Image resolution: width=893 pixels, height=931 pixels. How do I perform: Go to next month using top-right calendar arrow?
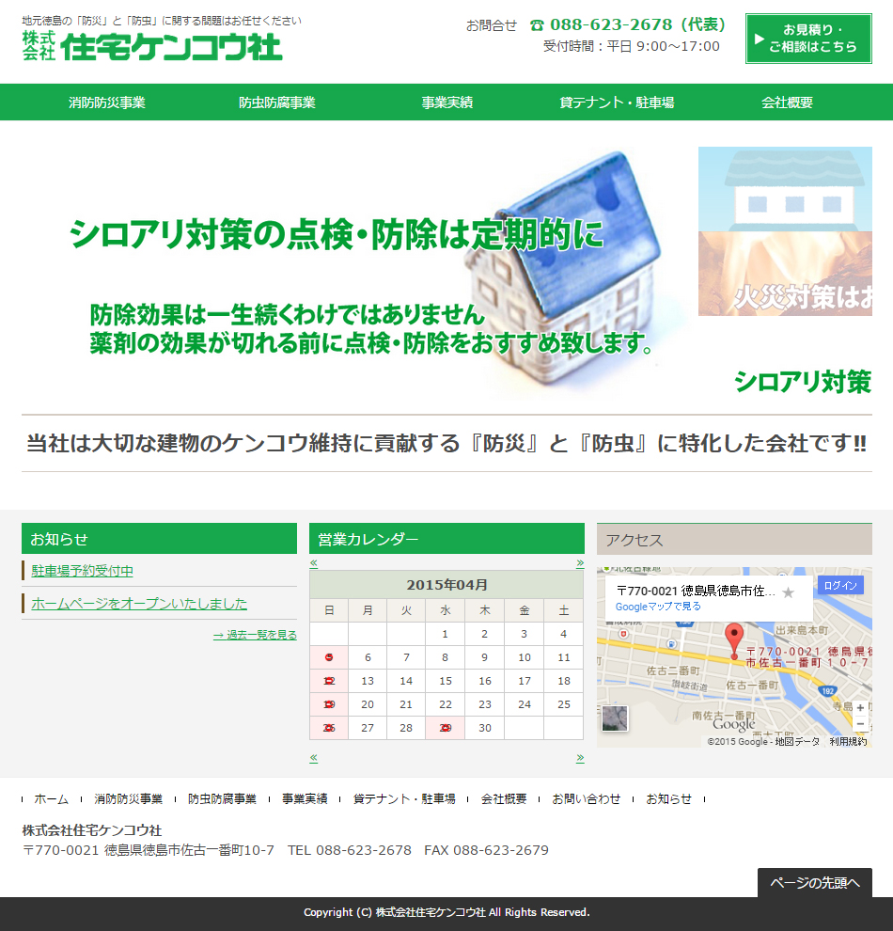[x=580, y=563]
